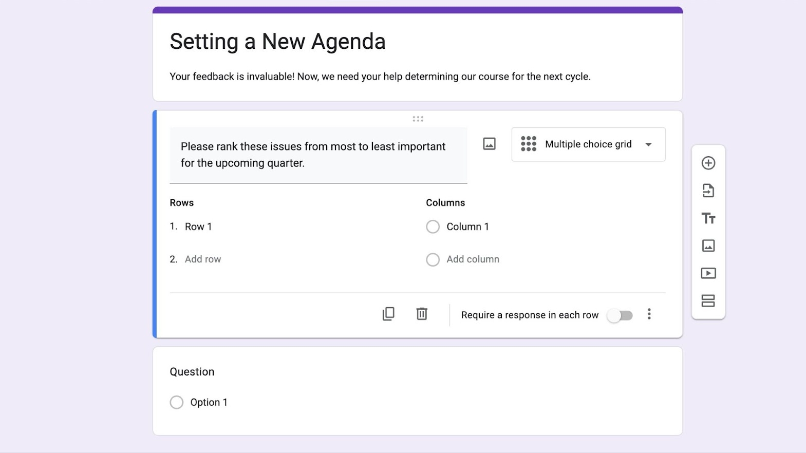Insert an image from the sidebar
806x453 pixels.
[708, 246]
